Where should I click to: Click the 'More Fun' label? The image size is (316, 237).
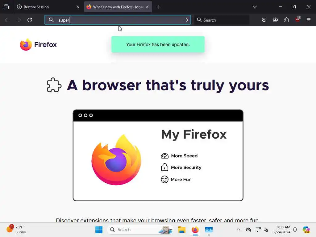click(181, 179)
